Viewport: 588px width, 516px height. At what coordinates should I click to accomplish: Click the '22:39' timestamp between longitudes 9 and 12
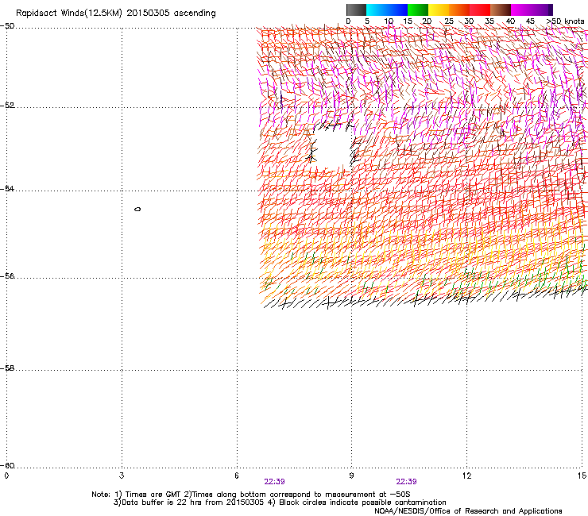pyautogui.click(x=407, y=482)
